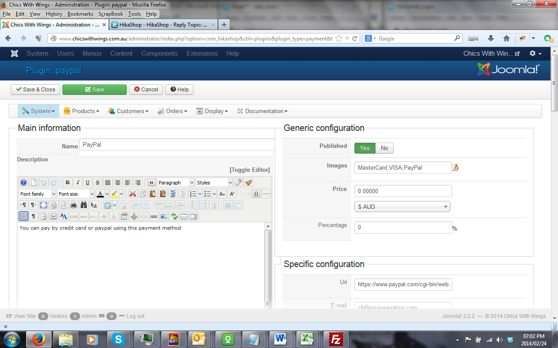558x348 pixels.
Task: Click the insert link chain icon
Action: click(154, 216)
